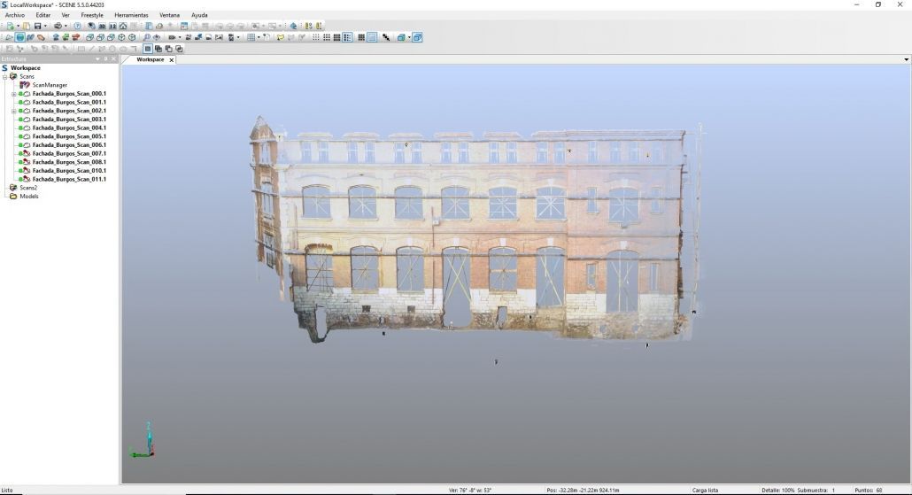The height and width of the screenshot is (495, 912).
Task: Open dropdown beside the 3D box icon
Action: 409,37
